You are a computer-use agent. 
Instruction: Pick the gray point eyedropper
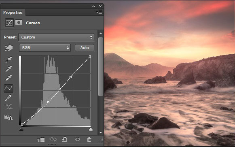tap(8, 69)
